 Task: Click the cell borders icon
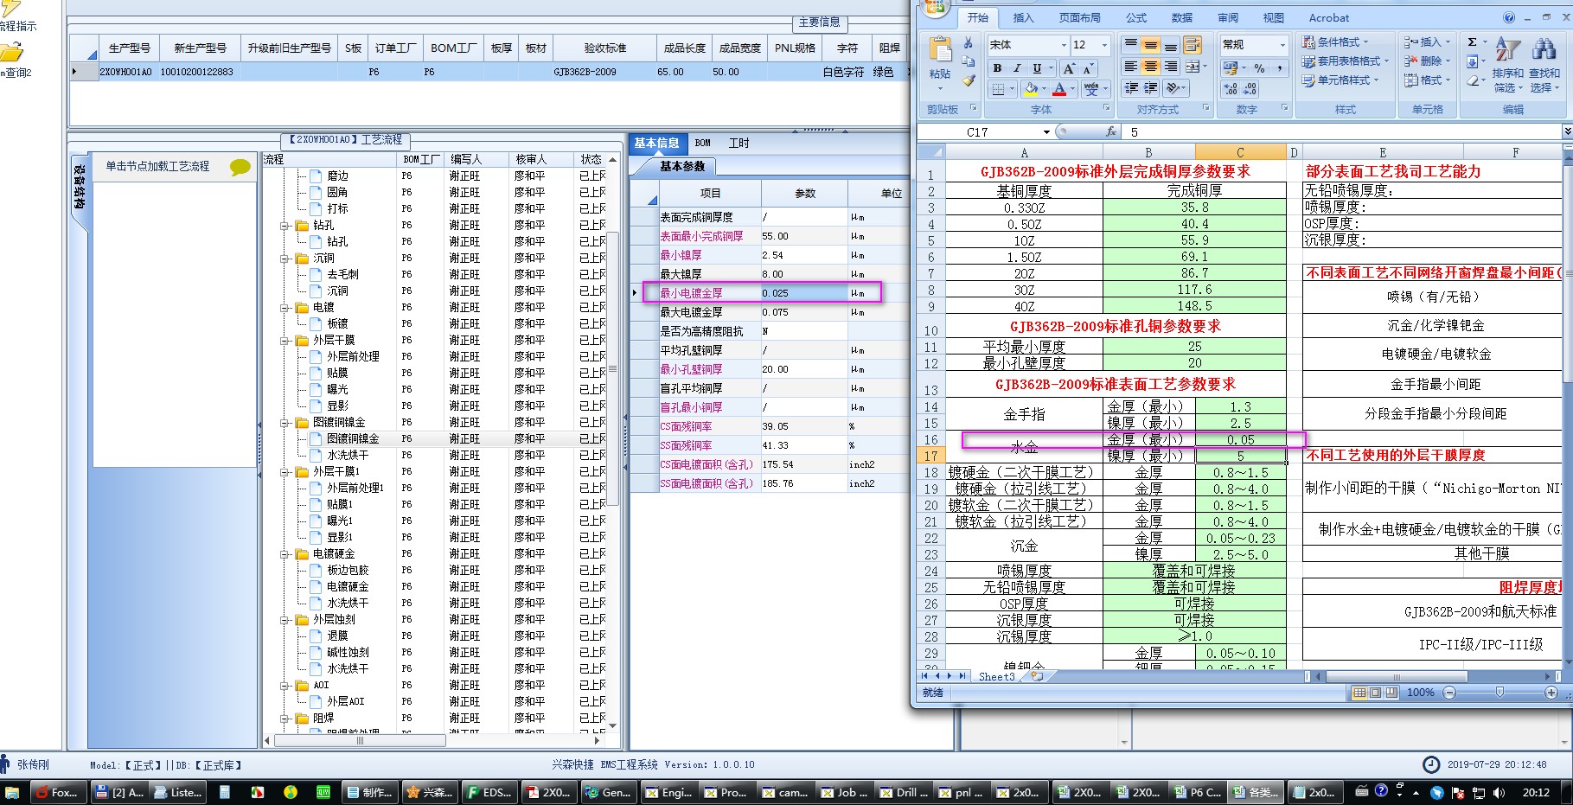[998, 89]
